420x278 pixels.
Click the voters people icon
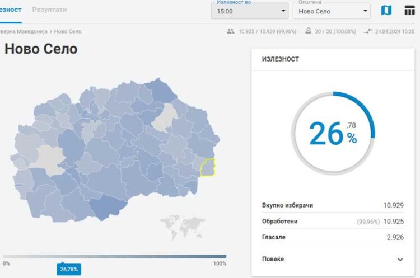pos(230,32)
